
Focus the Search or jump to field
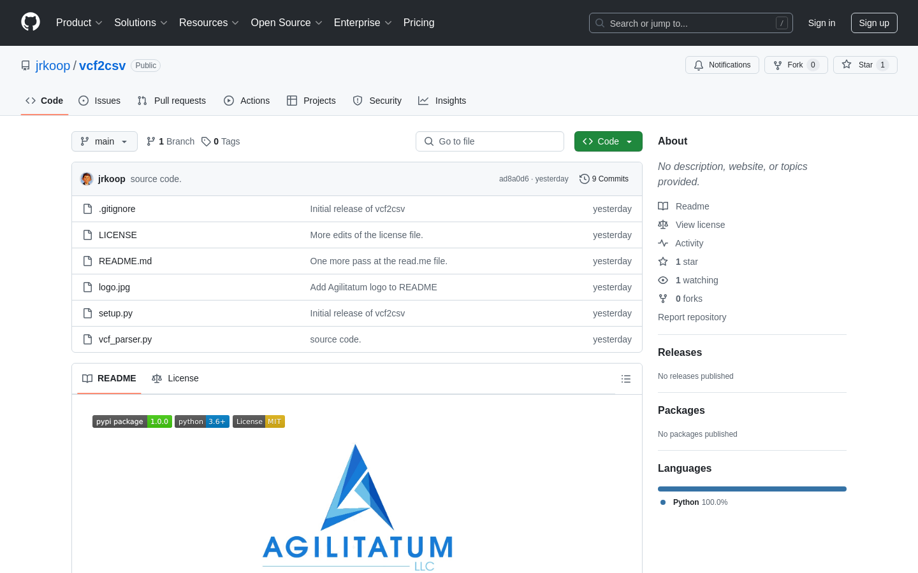[691, 23]
